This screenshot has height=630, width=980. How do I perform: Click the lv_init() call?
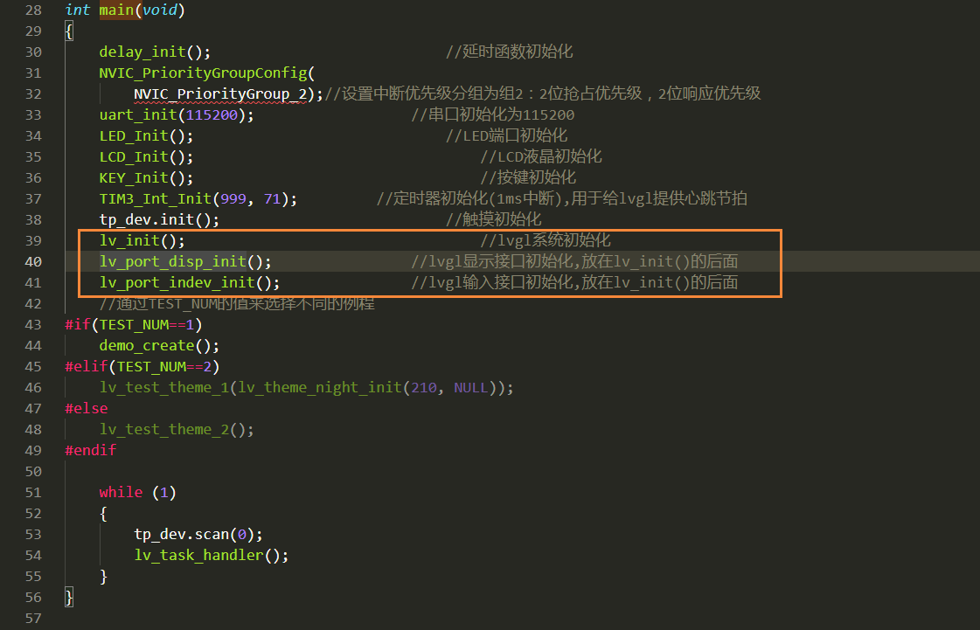click(142, 240)
